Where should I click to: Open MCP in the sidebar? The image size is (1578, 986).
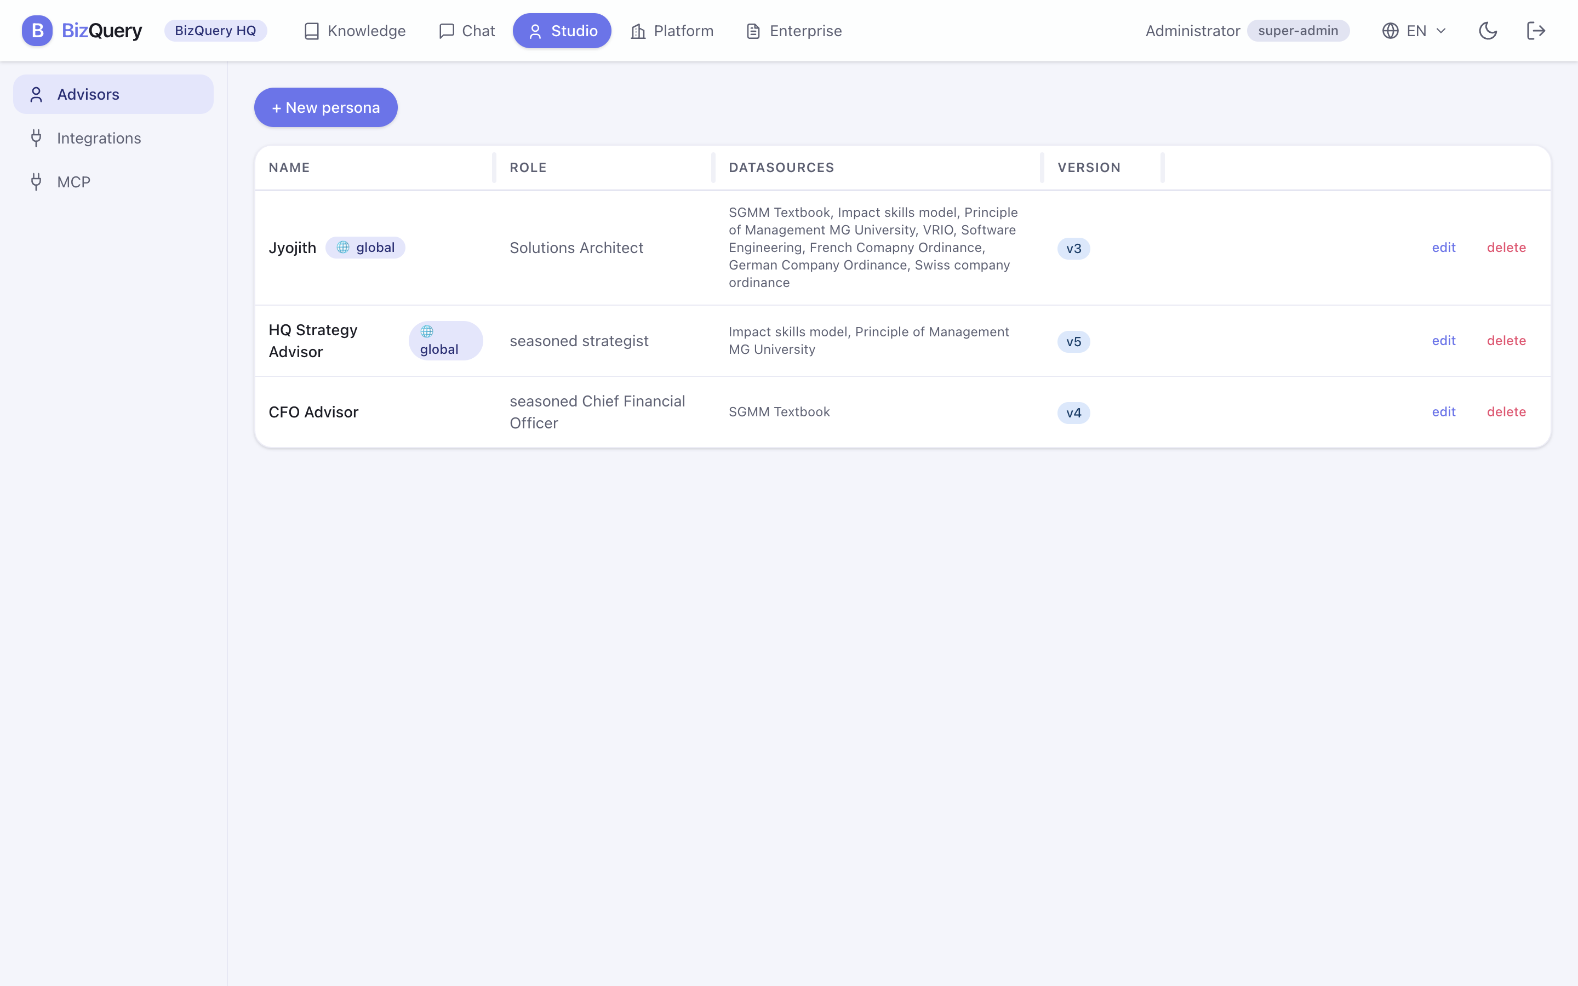113,182
